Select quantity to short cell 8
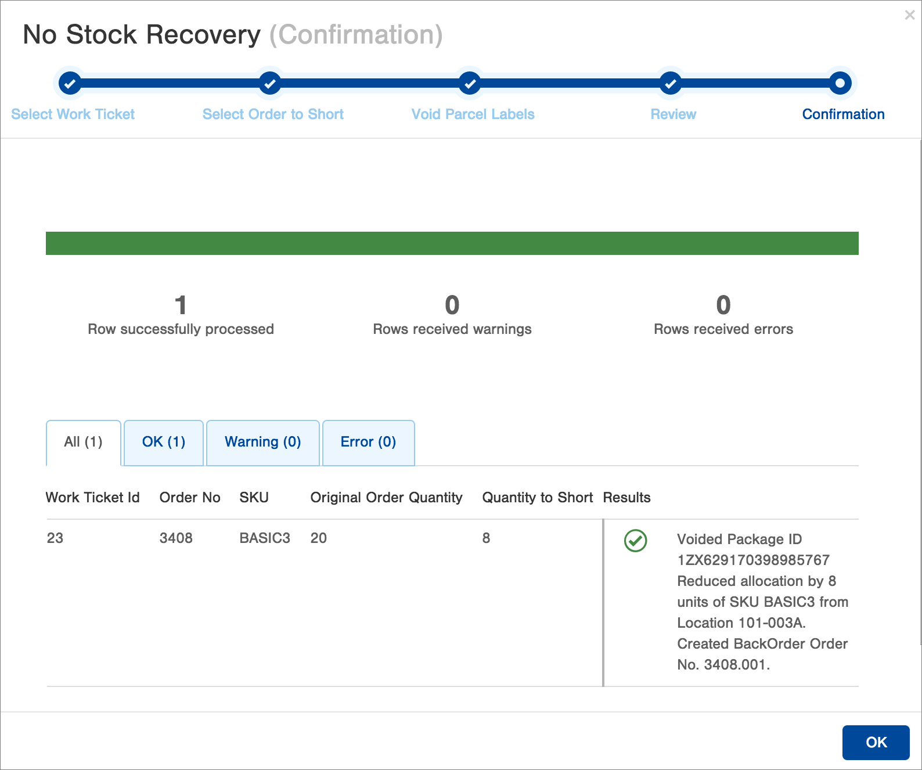 [x=487, y=538]
